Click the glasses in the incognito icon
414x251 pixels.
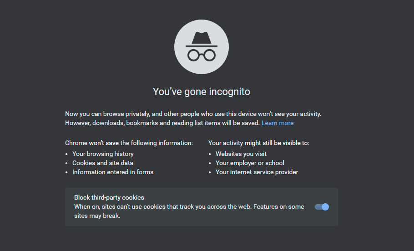click(x=202, y=55)
